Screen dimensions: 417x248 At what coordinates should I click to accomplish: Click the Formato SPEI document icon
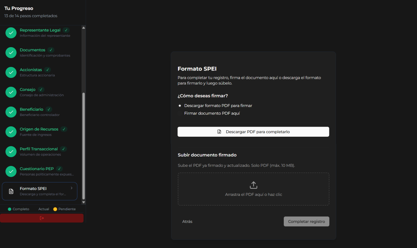pyautogui.click(x=11, y=192)
